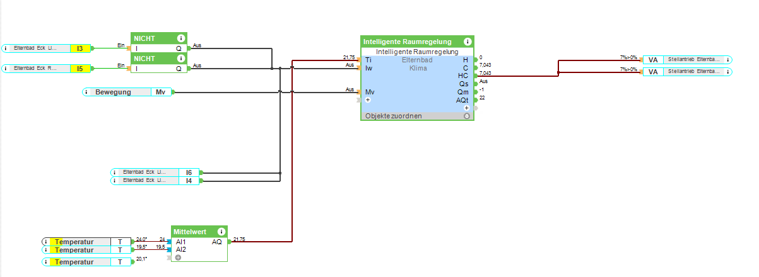
Task: Click the info icon on the upper NICHT block
Action: coord(181,38)
